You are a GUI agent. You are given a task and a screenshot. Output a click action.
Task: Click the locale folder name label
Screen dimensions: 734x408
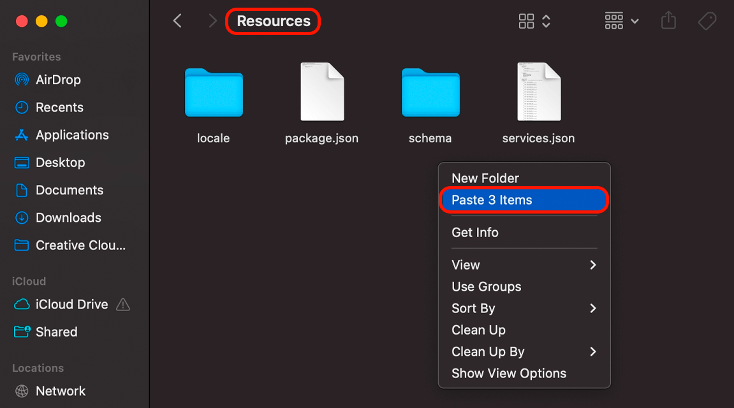214,138
